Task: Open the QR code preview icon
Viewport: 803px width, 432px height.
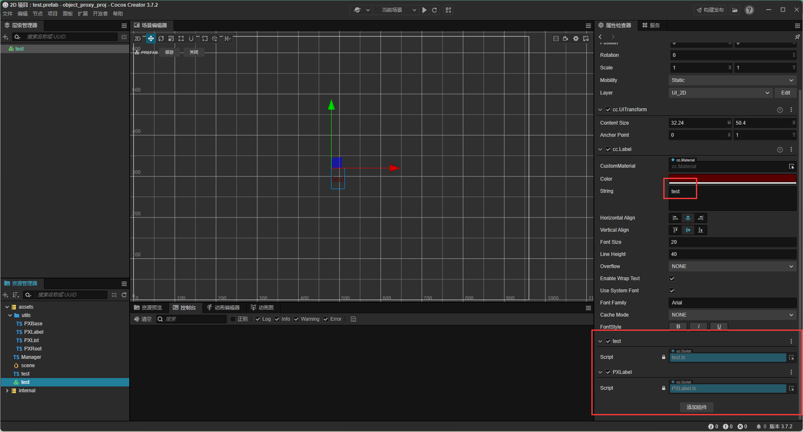Action: click(448, 10)
